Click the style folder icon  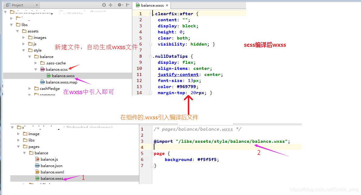pos(30,50)
